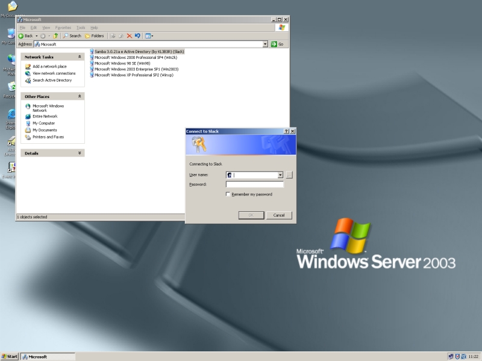482x361 pixels.
Task: Click the browse (...) button beside User name
Action: 289,175
